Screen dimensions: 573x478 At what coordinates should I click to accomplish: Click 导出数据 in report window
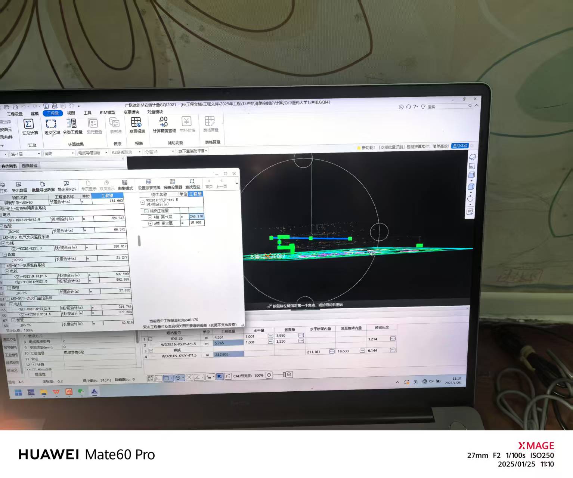pyautogui.click(x=19, y=187)
